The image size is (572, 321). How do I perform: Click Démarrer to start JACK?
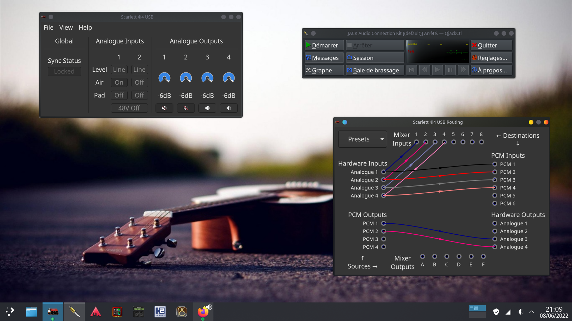(x=324, y=45)
